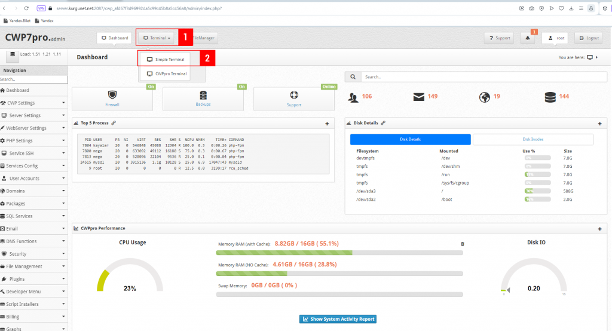Select CWPpro Terminal menu entry
The width and height of the screenshot is (612, 331).
click(166, 73)
